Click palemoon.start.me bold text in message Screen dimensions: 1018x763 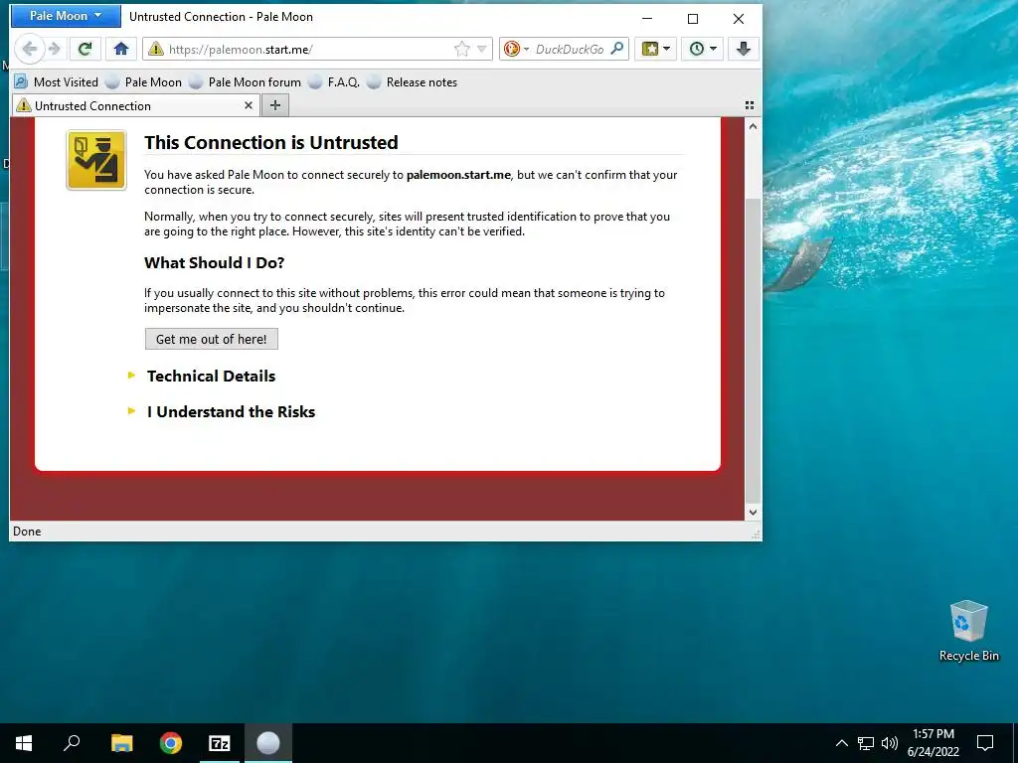point(458,175)
